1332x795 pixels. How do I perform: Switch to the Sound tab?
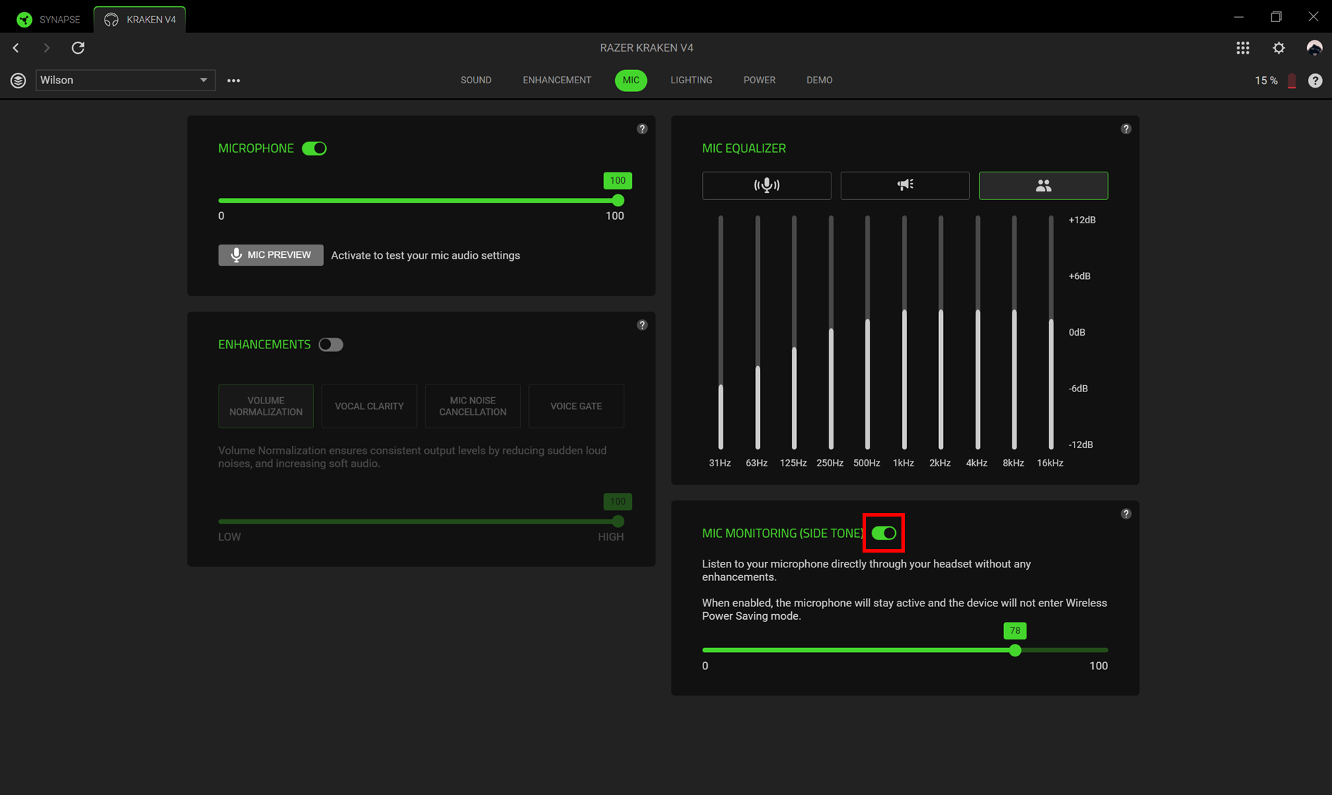476,80
